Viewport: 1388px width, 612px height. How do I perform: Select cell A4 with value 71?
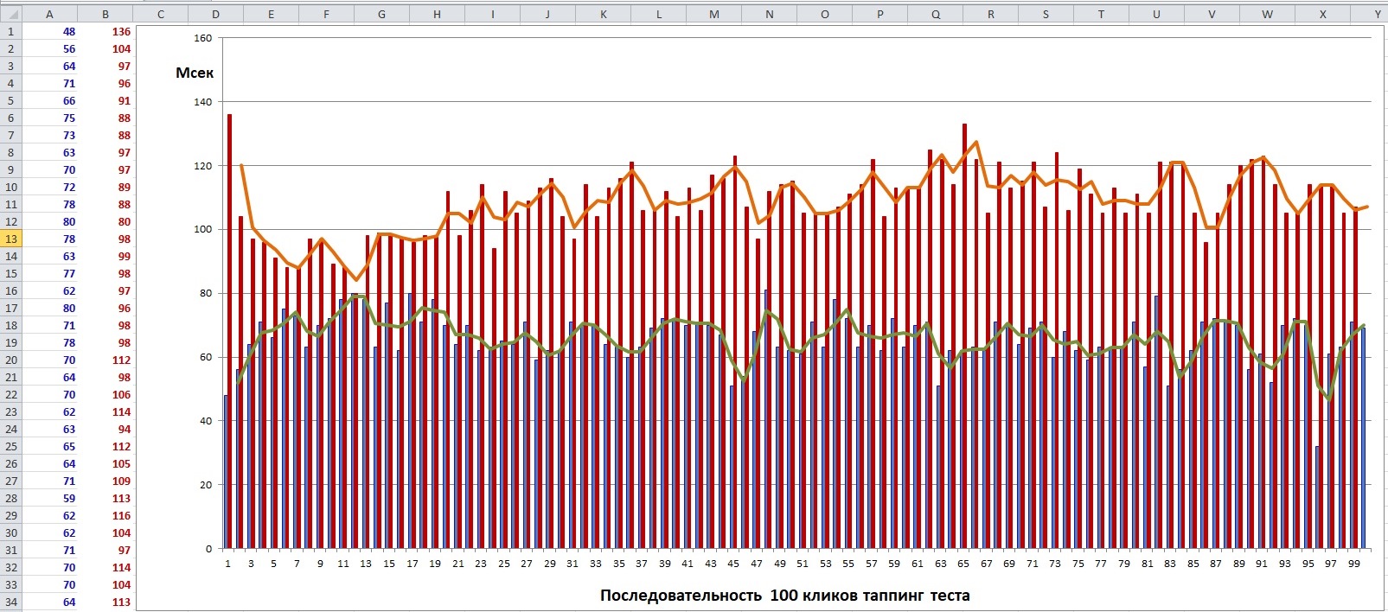pyautogui.click(x=49, y=83)
